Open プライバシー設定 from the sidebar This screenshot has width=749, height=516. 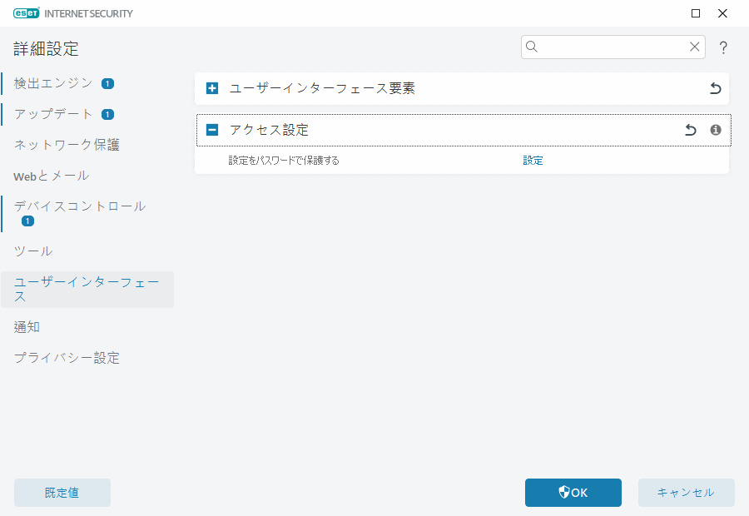(x=66, y=358)
